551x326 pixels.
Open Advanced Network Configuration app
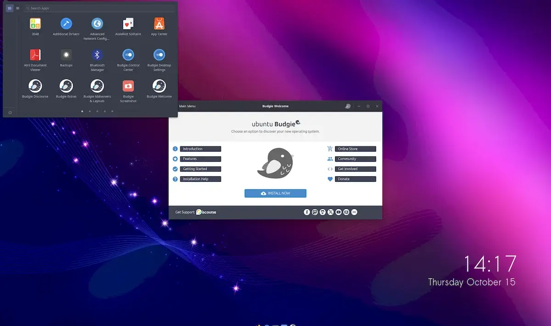tap(97, 28)
